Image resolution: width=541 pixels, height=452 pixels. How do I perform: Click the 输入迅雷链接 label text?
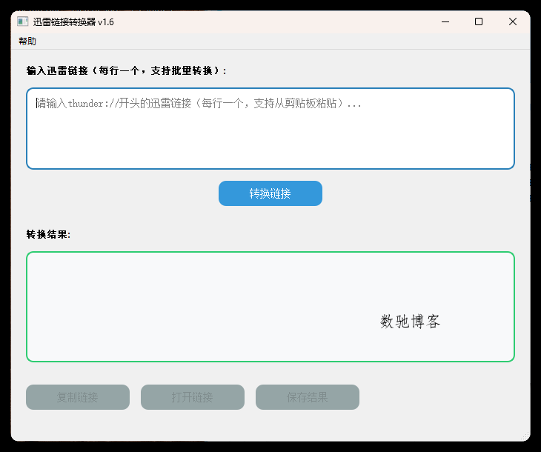[x=126, y=70]
